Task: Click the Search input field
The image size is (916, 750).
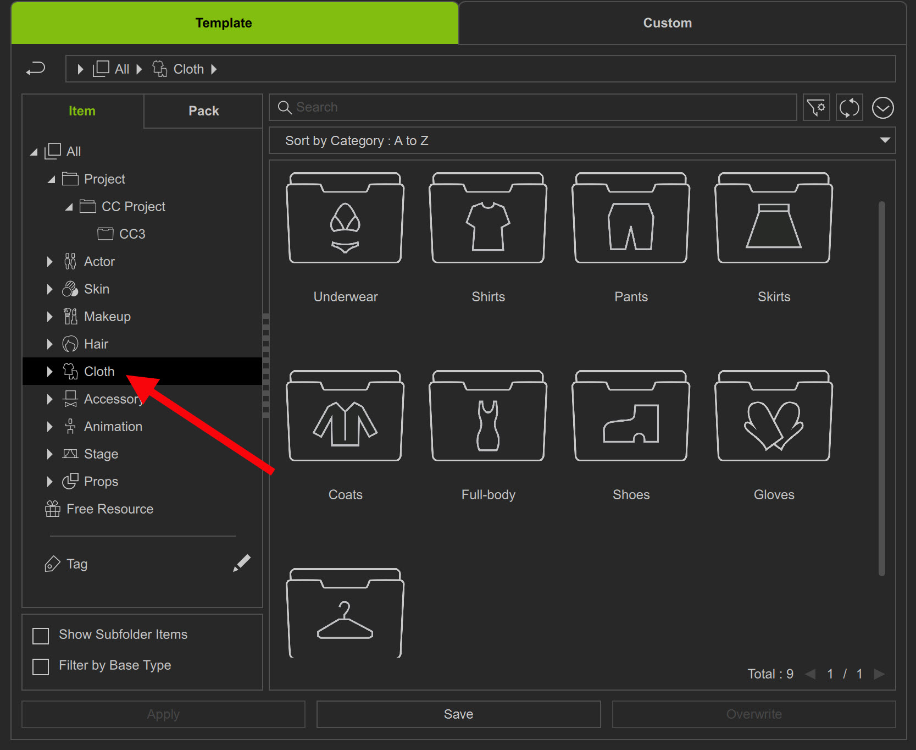Action: tap(533, 107)
